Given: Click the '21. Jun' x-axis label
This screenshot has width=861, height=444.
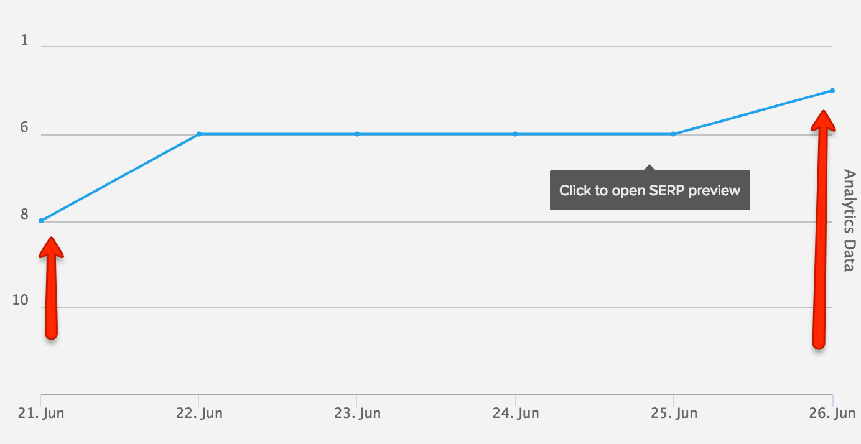Looking at the screenshot, I should coord(41,414).
